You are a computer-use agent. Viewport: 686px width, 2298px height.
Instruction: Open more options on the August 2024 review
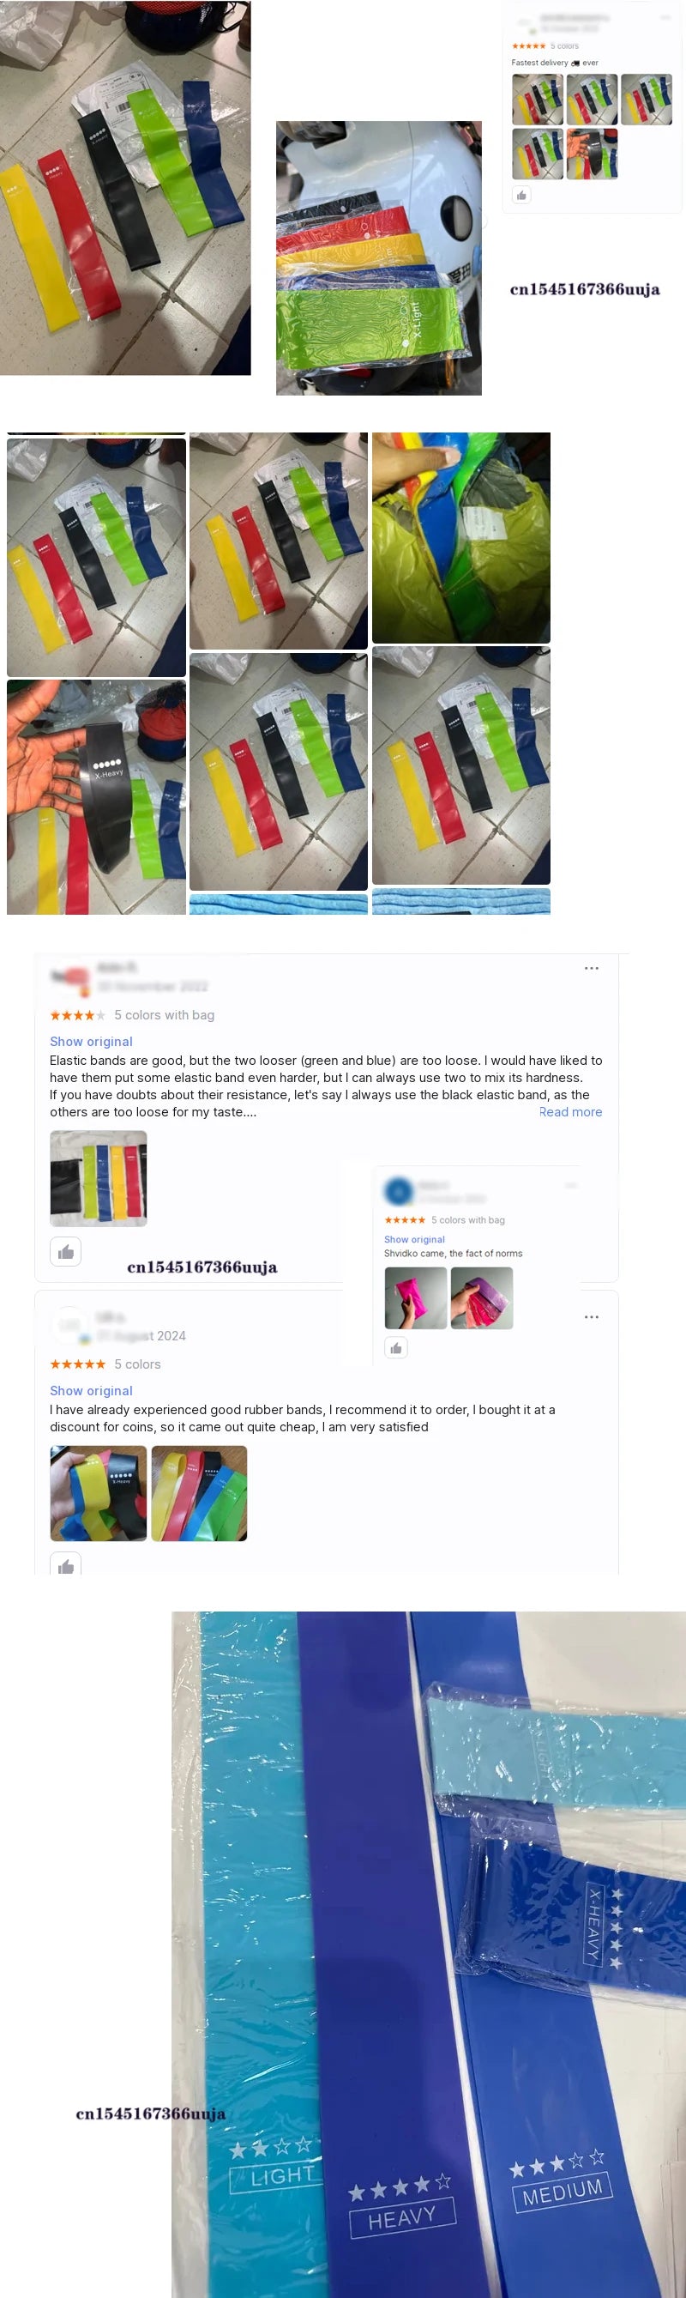(x=592, y=1316)
